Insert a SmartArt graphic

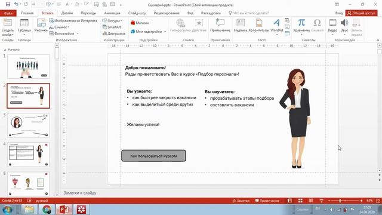[x=112, y=27]
